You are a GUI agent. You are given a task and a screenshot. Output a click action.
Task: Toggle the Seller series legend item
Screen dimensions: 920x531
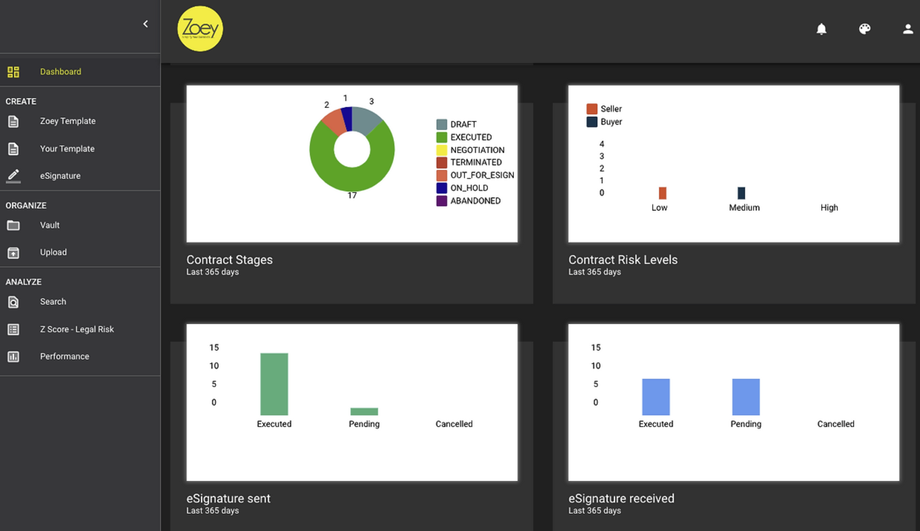click(610, 109)
